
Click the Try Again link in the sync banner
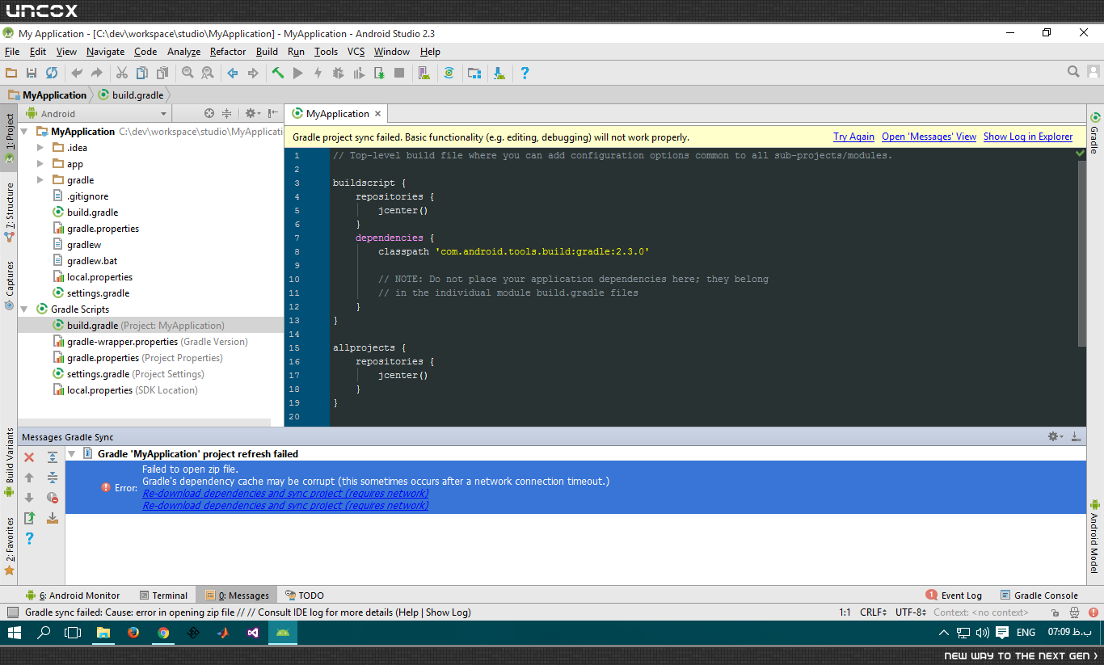point(853,137)
